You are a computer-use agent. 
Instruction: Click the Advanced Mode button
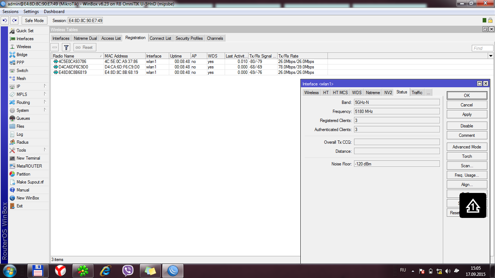click(x=467, y=147)
